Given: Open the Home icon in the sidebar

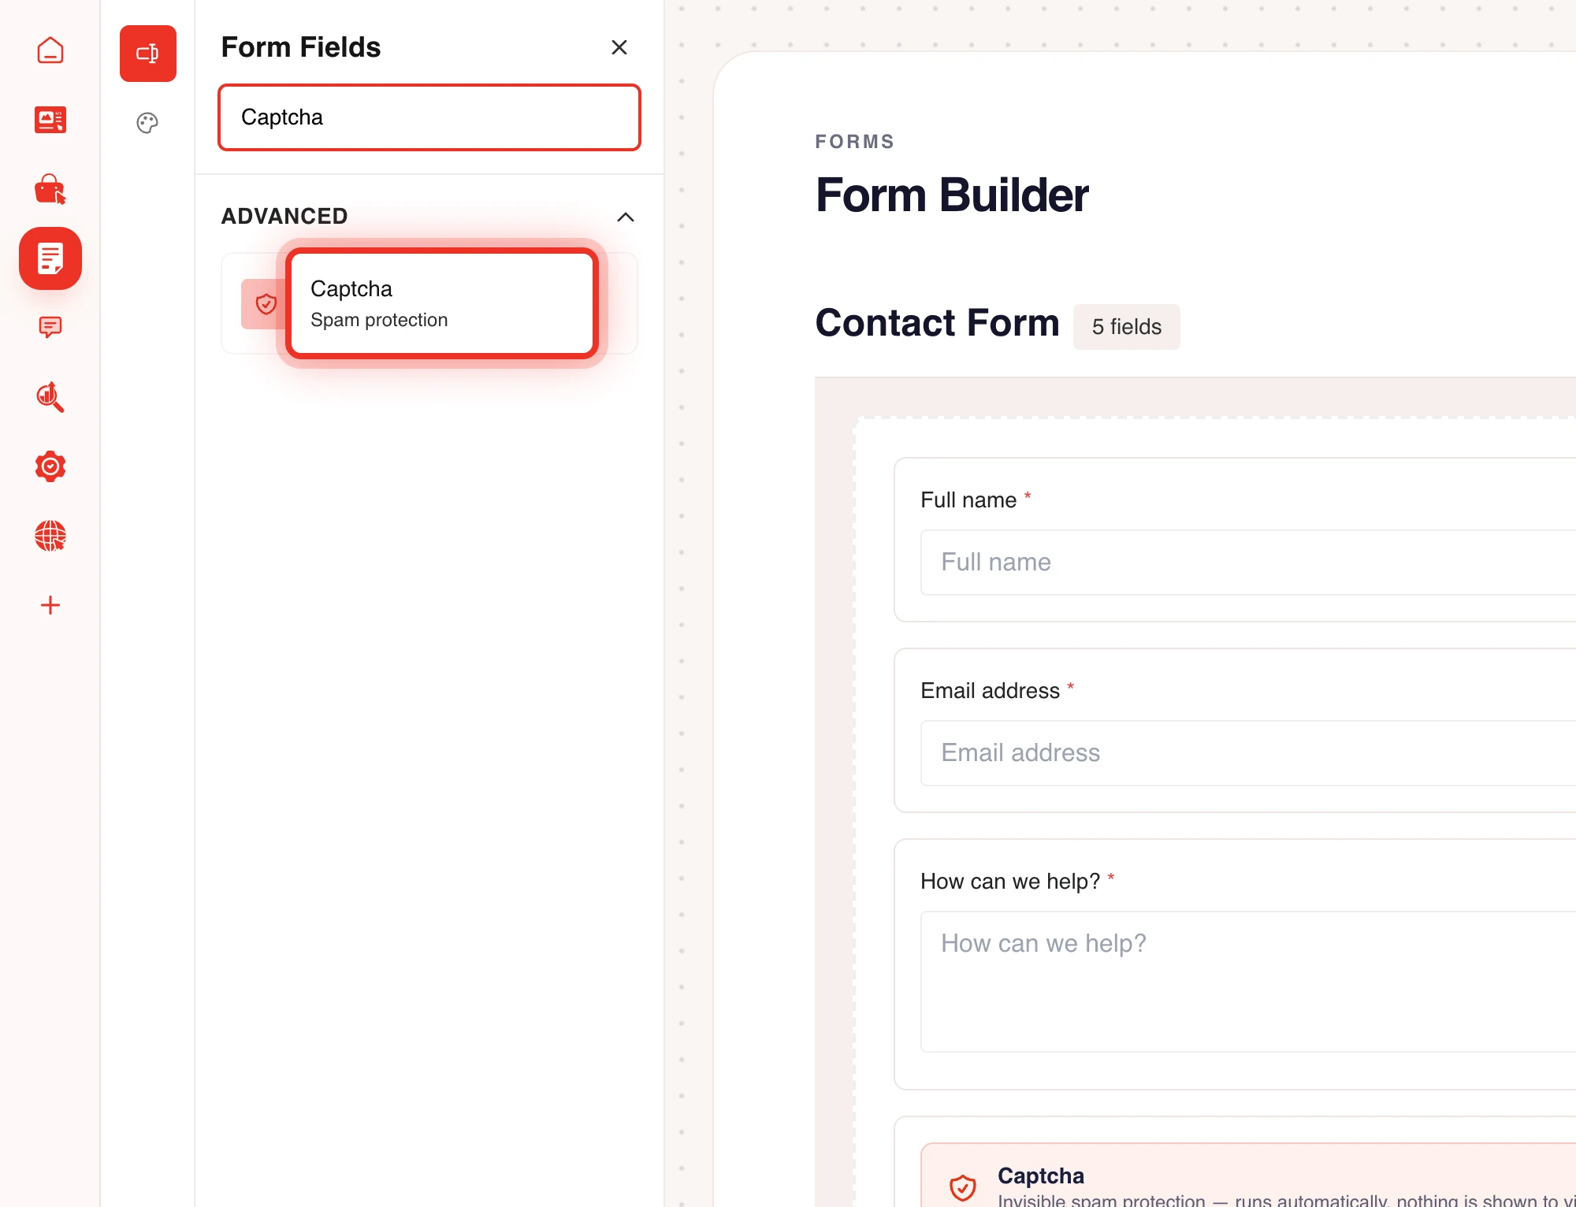Looking at the screenshot, I should click(x=50, y=50).
